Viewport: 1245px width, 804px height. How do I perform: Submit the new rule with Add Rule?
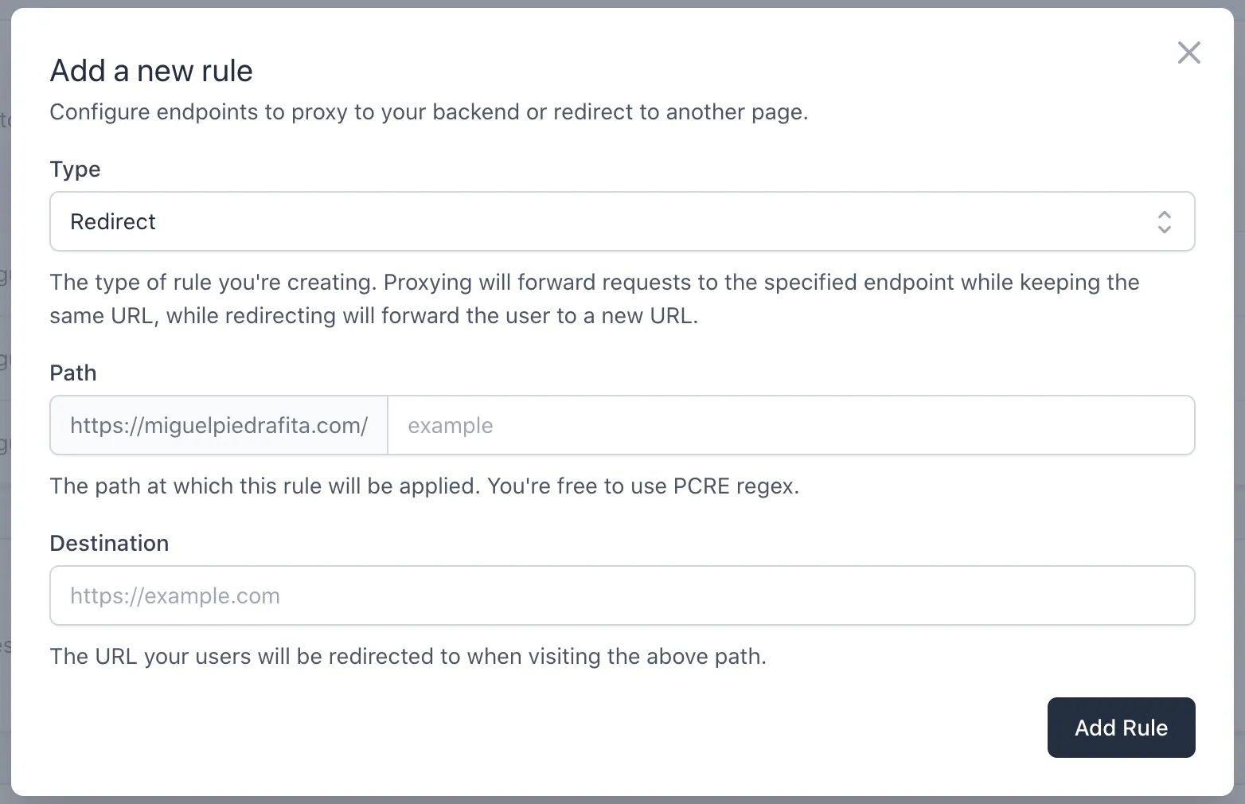(x=1121, y=727)
